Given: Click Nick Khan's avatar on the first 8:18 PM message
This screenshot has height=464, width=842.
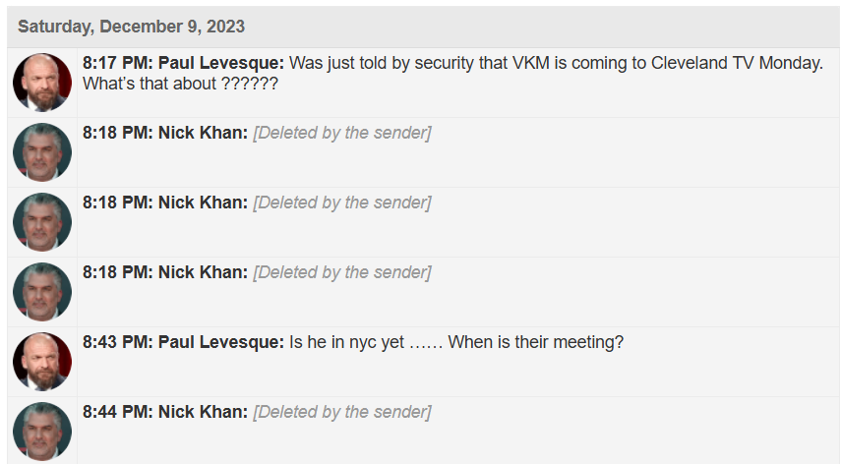Looking at the screenshot, I should 42,152.
